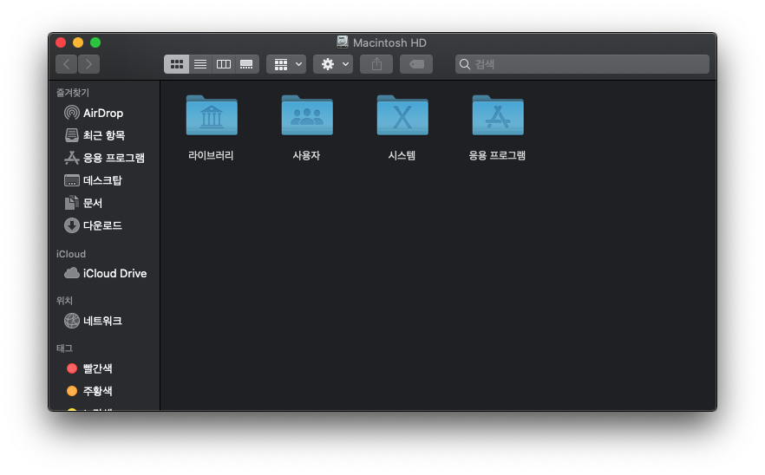Click the edit tags toolbar button
This screenshot has width=765, height=475.
click(416, 64)
